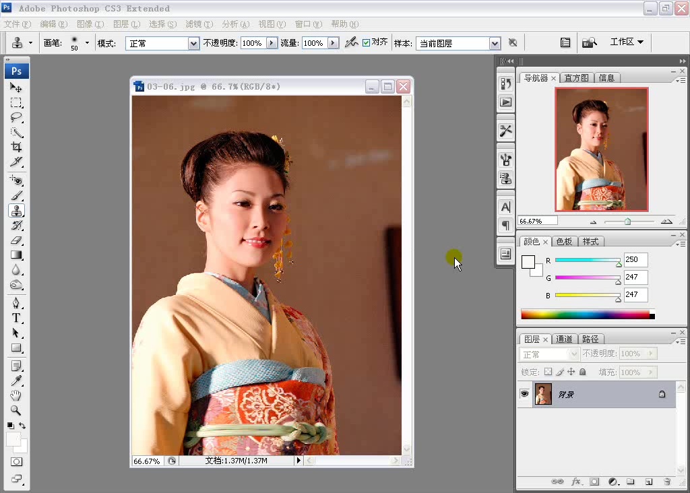
Task: Toggle the airbrush option in options bar
Action: point(350,42)
